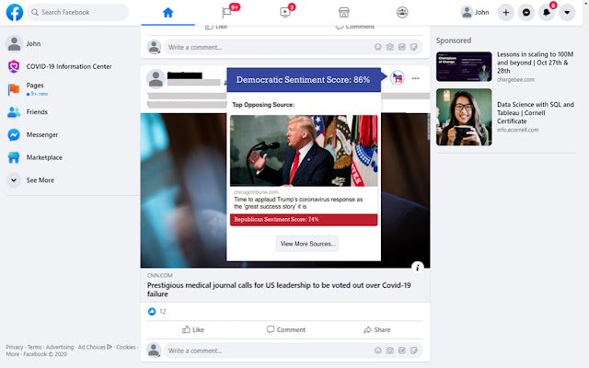Insert emoji in top comment box
Image resolution: width=589 pixels, height=368 pixels.
[378, 47]
